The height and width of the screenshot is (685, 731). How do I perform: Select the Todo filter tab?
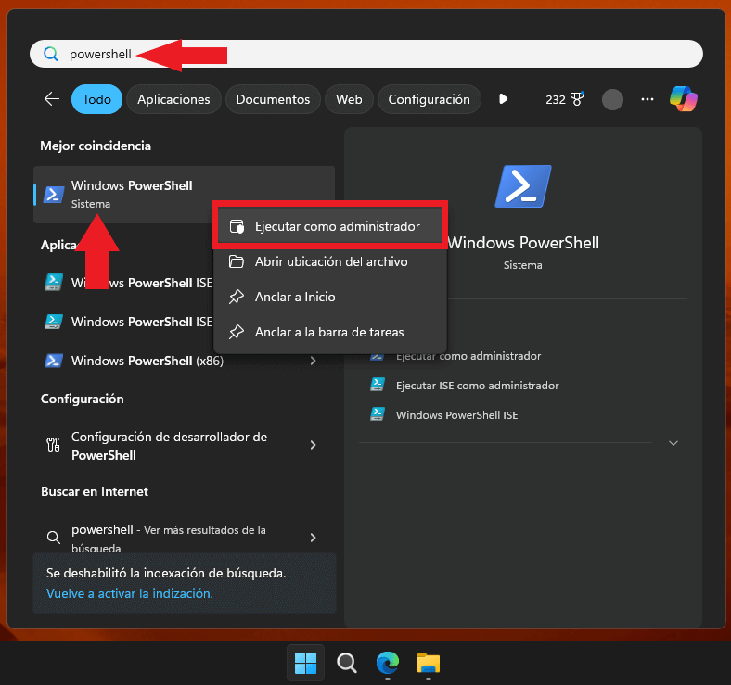click(97, 99)
